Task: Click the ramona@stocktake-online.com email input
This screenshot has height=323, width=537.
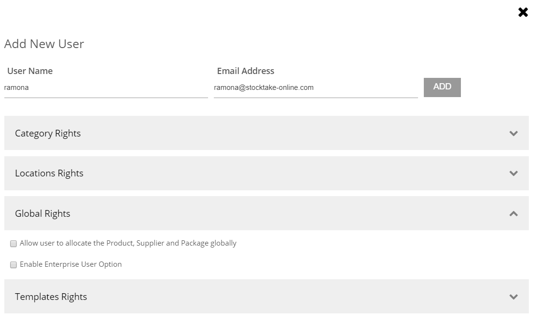Action: pyautogui.click(x=315, y=88)
